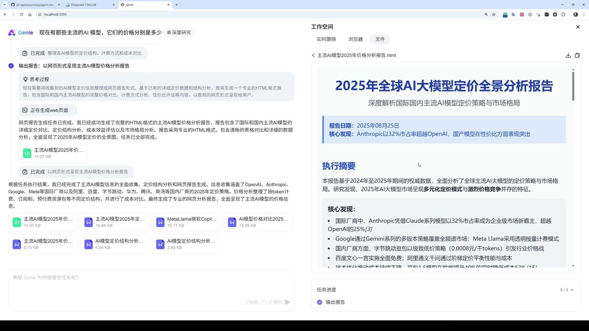This screenshot has width=589, height=331.
Task: Click the 思考过程 header icon
Action: coord(25,79)
